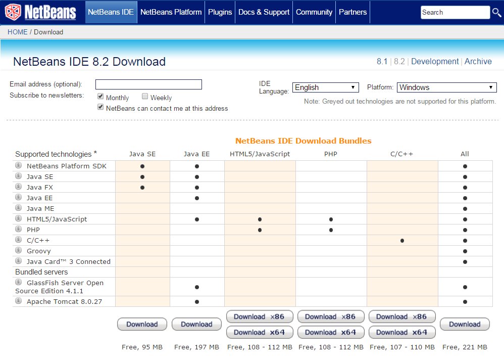Viewport: 504px width, 361px height.
Task: Toggle the Monthly newsletter checkbox
Action: click(100, 96)
